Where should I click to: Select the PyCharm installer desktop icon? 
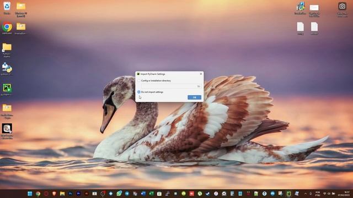[x=7, y=89]
